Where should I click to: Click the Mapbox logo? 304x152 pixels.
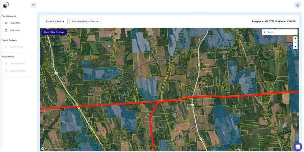click(47, 148)
